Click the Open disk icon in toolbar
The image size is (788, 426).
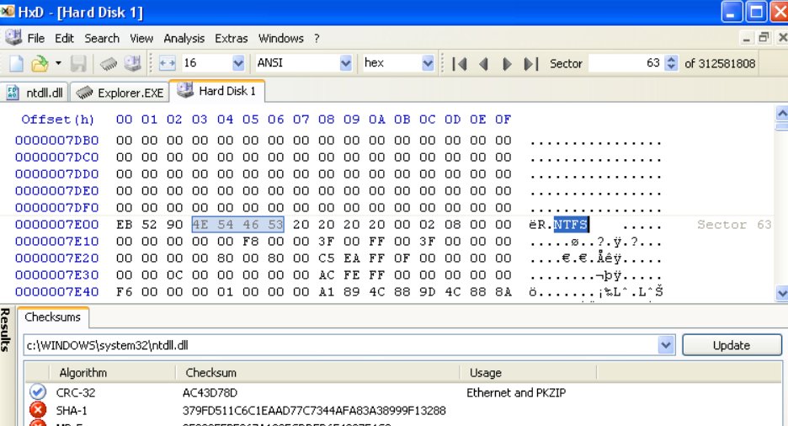[x=133, y=64]
